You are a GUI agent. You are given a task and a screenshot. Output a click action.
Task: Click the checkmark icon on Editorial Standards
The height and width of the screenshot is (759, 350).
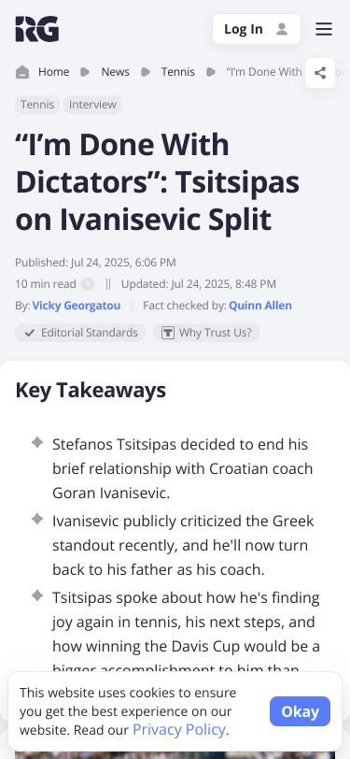[x=30, y=333]
